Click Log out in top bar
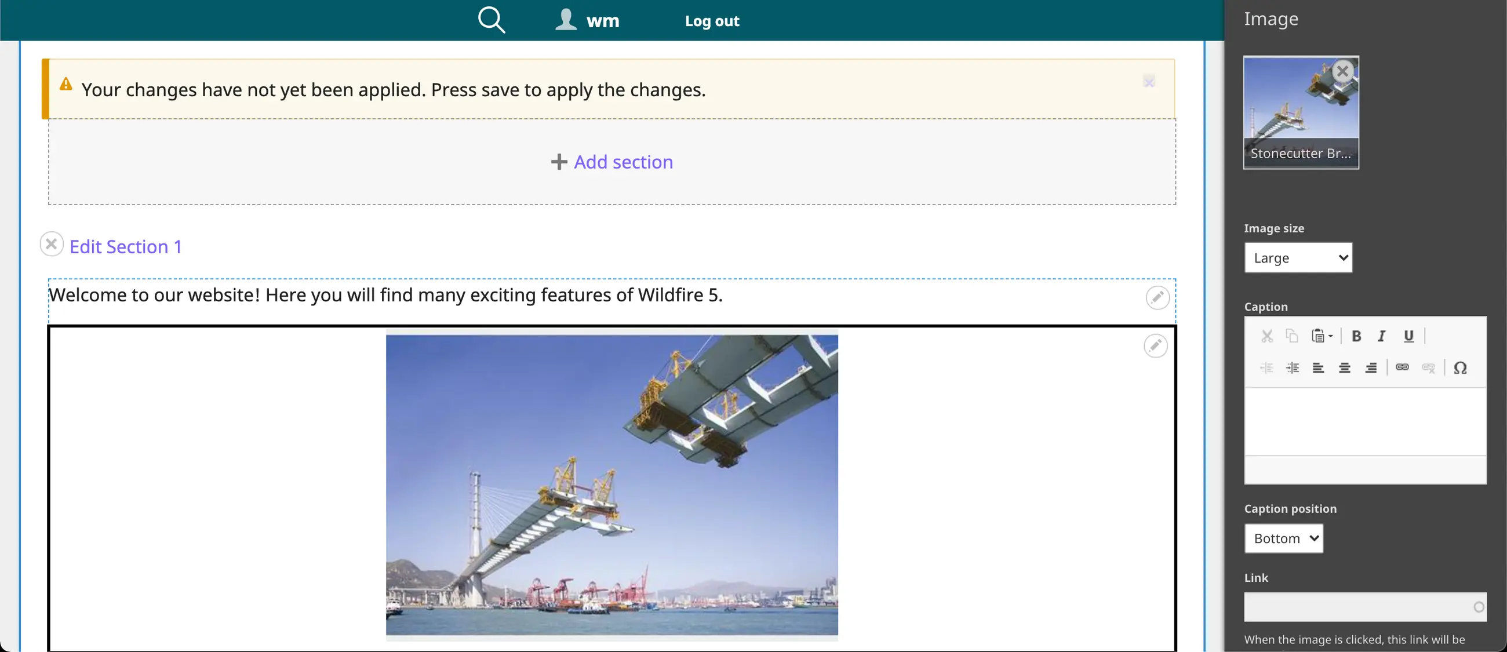 [x=712, y=21]
